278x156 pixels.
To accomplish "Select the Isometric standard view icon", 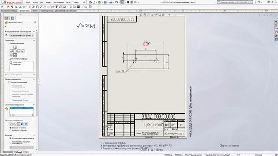I will [x=11, y=55].
